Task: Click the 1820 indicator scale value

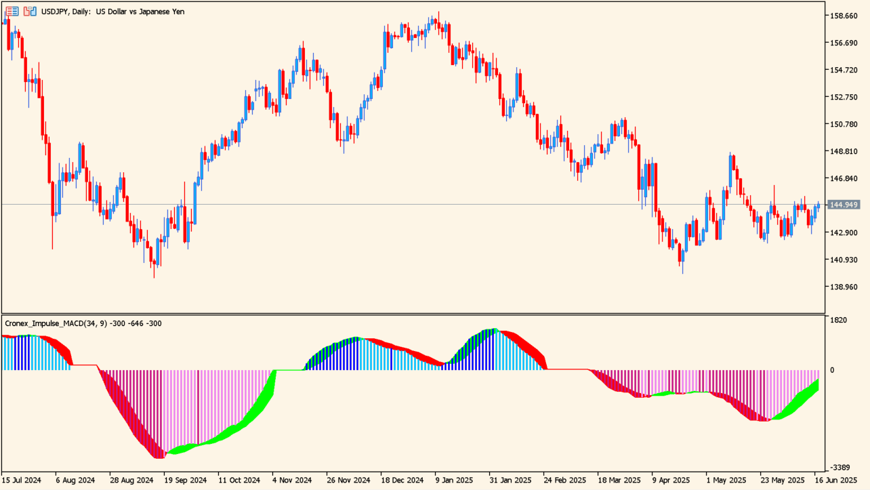Action: [x=839, y=320]
